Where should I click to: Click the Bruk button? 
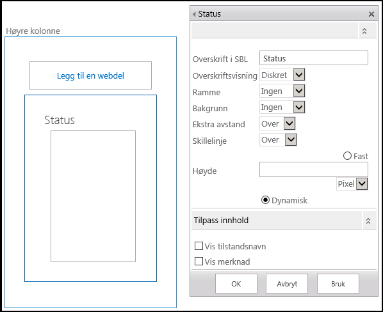(x=338, y=283)
